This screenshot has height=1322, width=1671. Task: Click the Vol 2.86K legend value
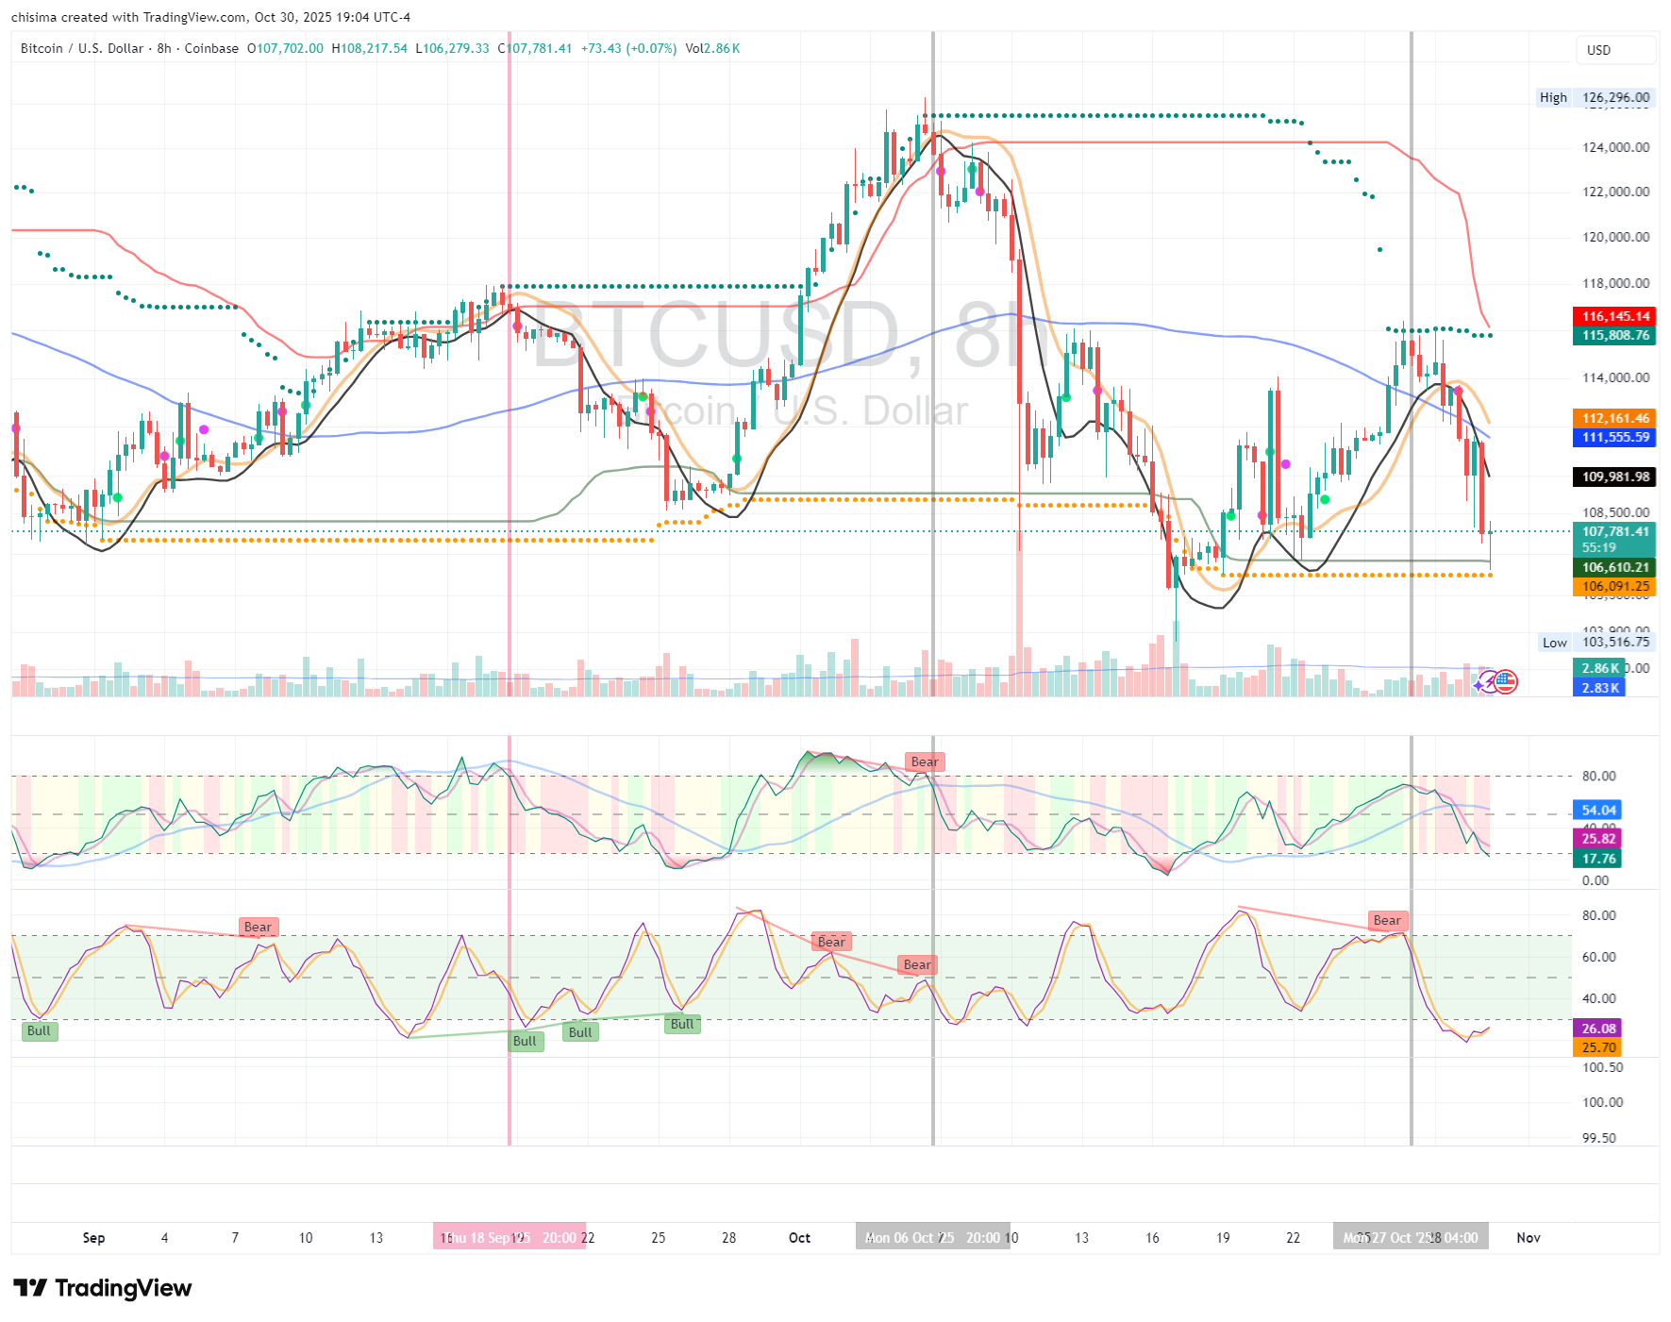[712, 48]
